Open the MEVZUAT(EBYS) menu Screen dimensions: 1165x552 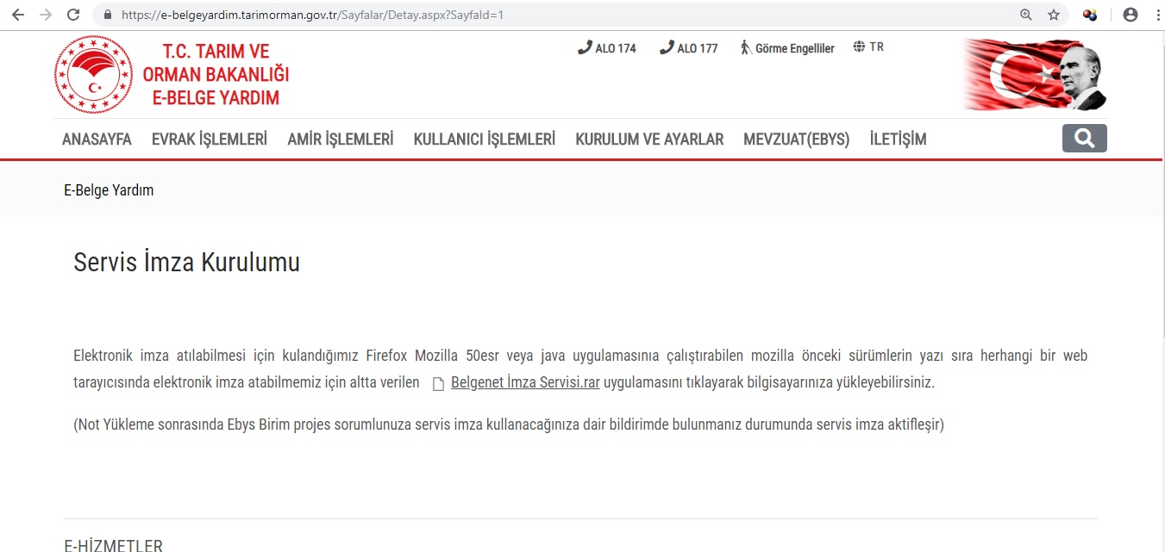[x=796, y=139]
